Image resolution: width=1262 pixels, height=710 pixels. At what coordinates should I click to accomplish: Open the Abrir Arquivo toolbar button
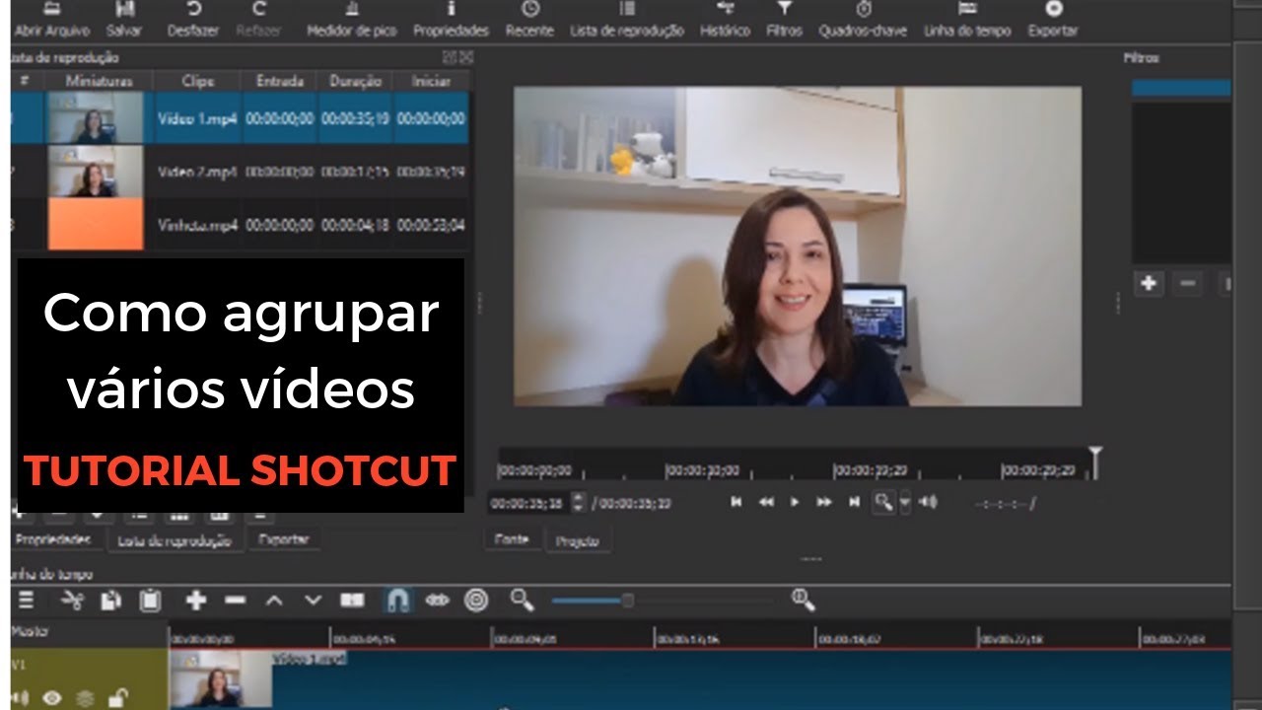coord(51,20)
